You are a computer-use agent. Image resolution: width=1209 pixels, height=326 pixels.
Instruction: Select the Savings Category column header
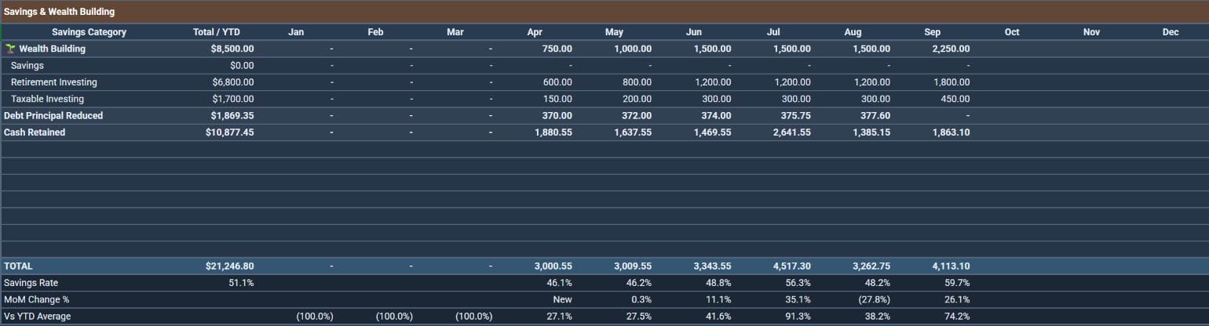89,32
